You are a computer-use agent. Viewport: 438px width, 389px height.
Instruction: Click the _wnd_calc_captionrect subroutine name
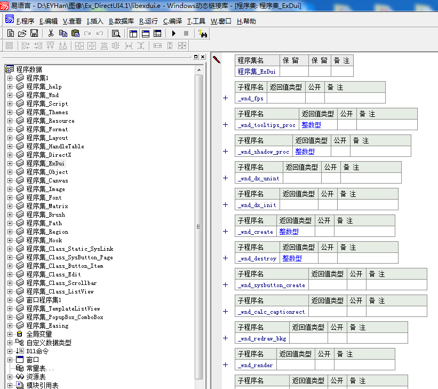(271, 312)
